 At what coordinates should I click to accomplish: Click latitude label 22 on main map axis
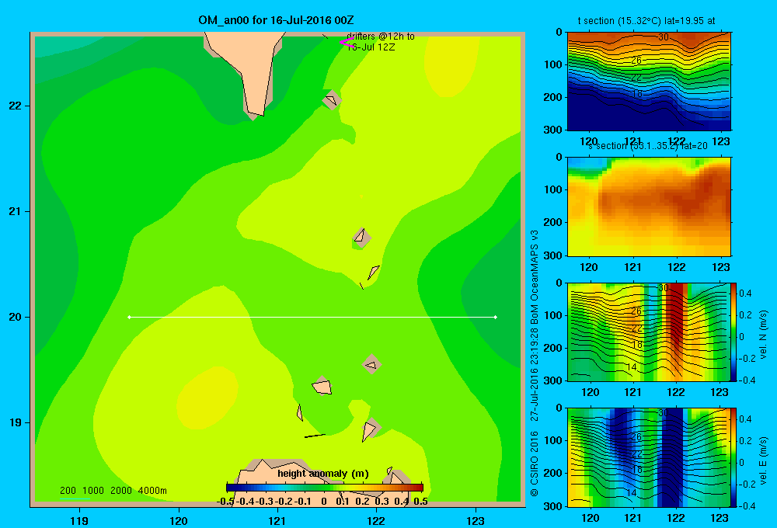coord(15,106)
